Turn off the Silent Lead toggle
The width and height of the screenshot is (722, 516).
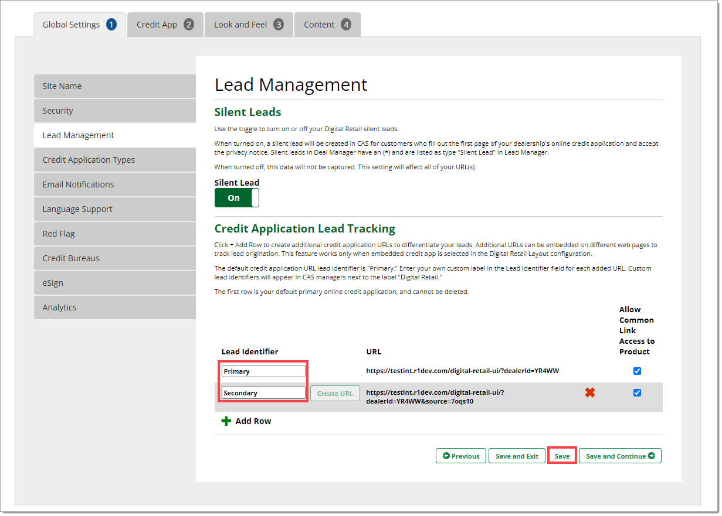tap(237, 198)
